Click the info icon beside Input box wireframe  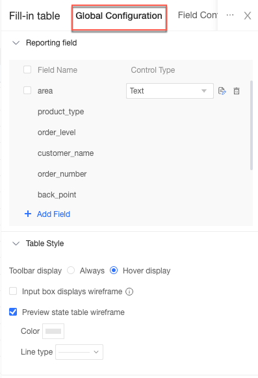pos(129,292)
